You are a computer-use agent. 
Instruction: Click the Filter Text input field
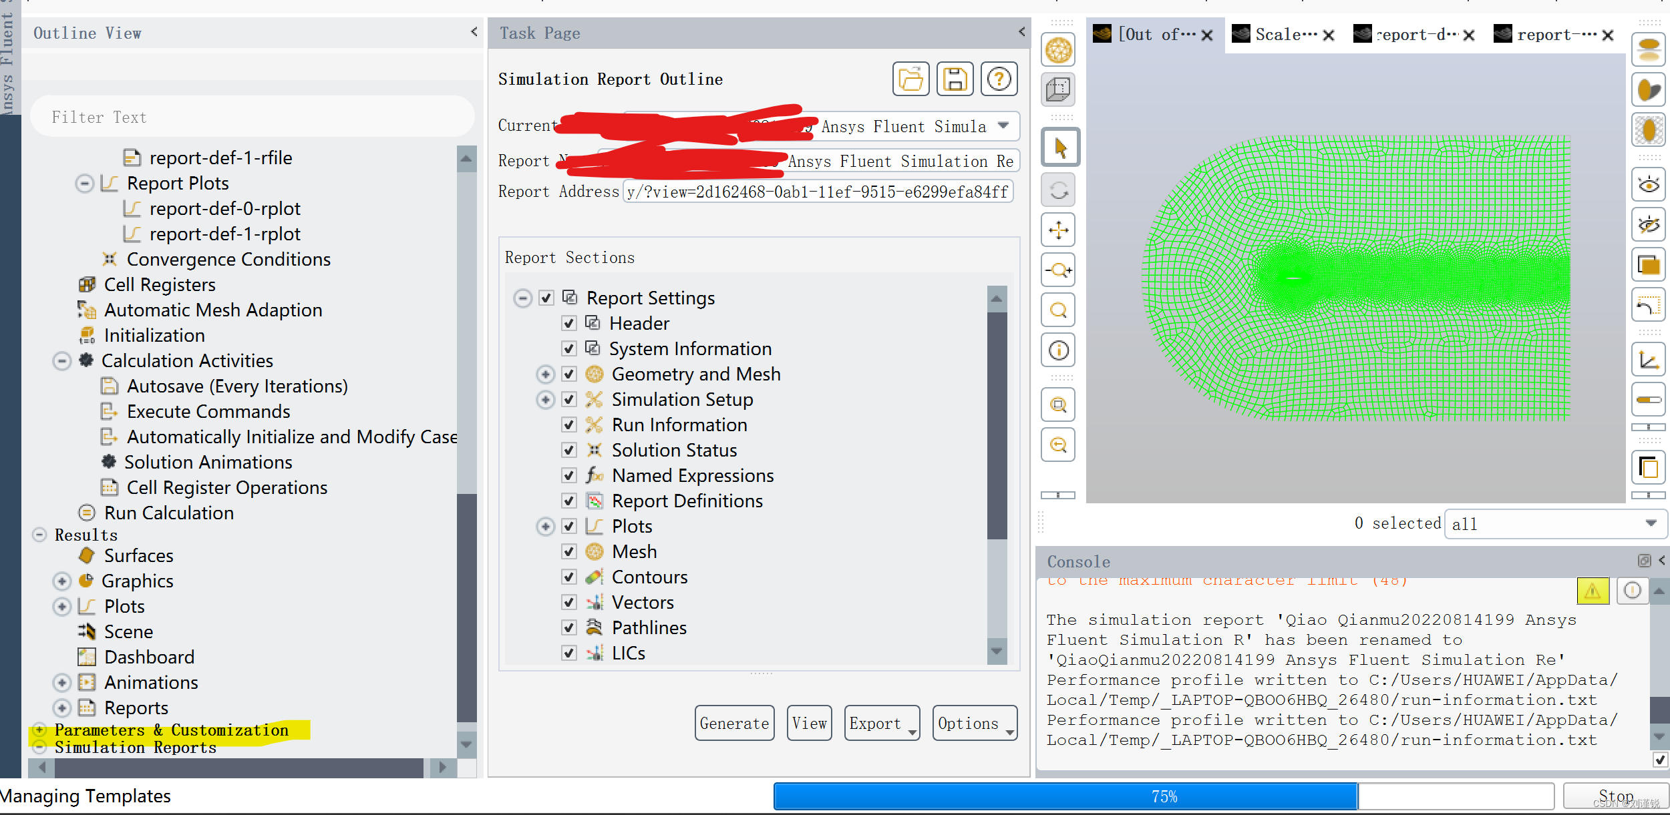click(x=253, y=117)
